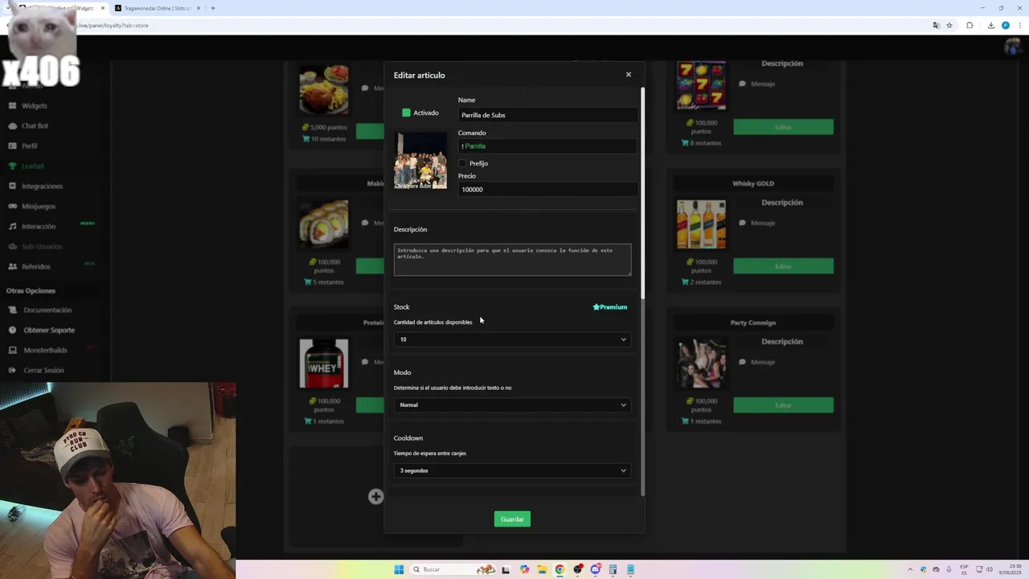This screenshot has width=1029, height=579.
Task: Open the WHEY protein thumbnail
Action: click(x=324, y=363)
